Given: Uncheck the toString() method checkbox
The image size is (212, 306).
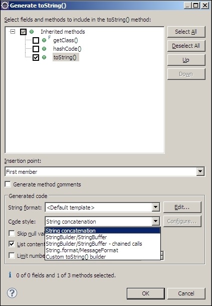Looking at the screenshot, I should [36, 57].
